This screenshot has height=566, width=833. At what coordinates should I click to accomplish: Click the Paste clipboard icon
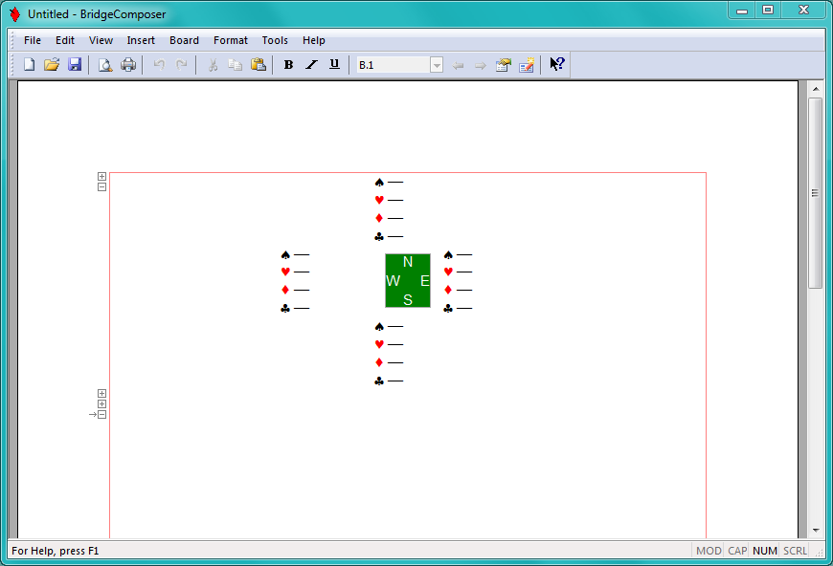259,65
